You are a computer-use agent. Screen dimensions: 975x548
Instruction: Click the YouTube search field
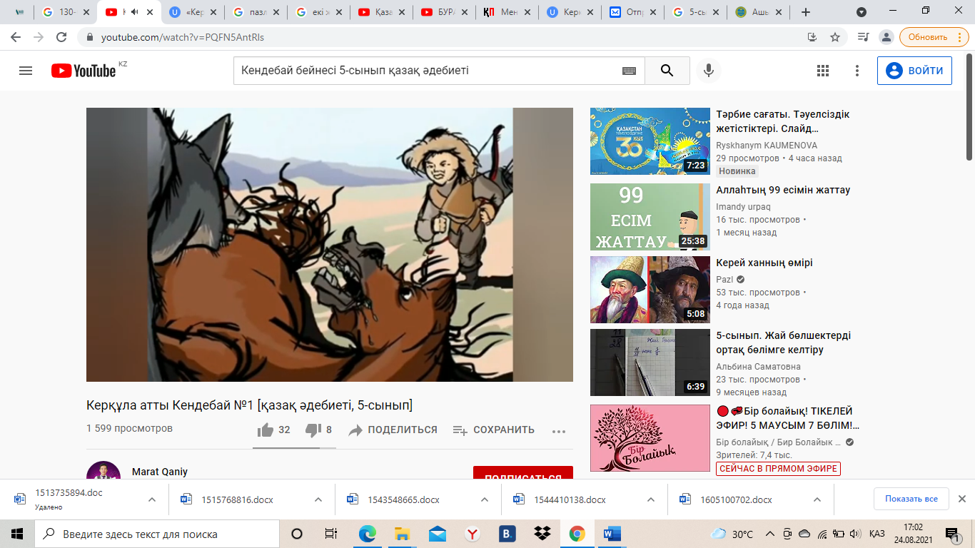(x=427, y=71)
